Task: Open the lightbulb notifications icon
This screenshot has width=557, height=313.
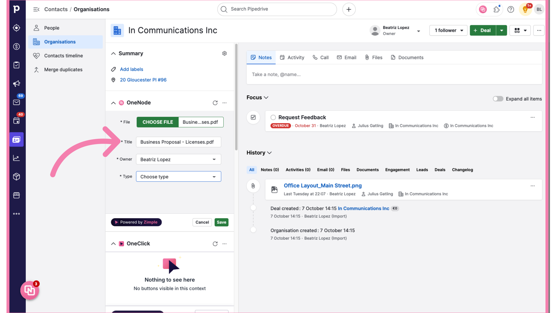Action: pos(525,9)
